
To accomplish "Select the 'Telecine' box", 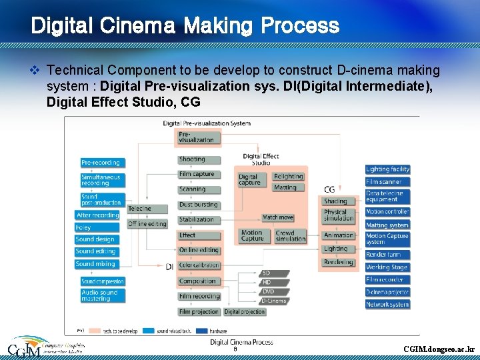I will 147,209.
